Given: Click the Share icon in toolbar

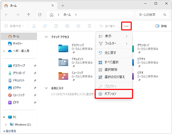Looking at the screenshot, I should coord(78,26).
